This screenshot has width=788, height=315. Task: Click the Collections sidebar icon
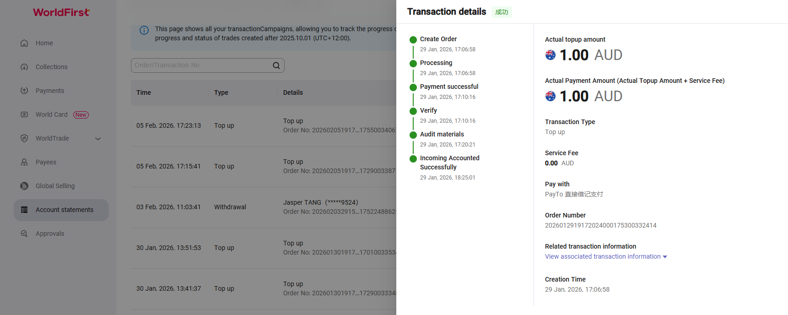coord(24,67)
